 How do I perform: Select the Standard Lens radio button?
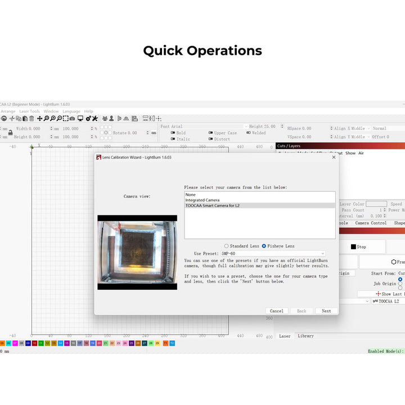click(x=227, y=246)
